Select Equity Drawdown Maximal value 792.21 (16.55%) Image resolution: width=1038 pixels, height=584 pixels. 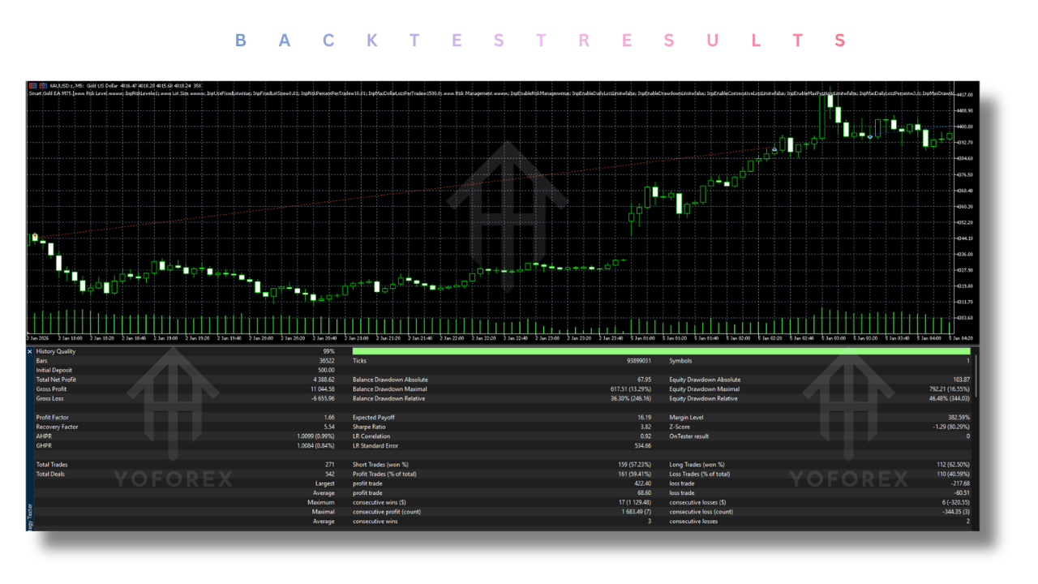(950, 389)
